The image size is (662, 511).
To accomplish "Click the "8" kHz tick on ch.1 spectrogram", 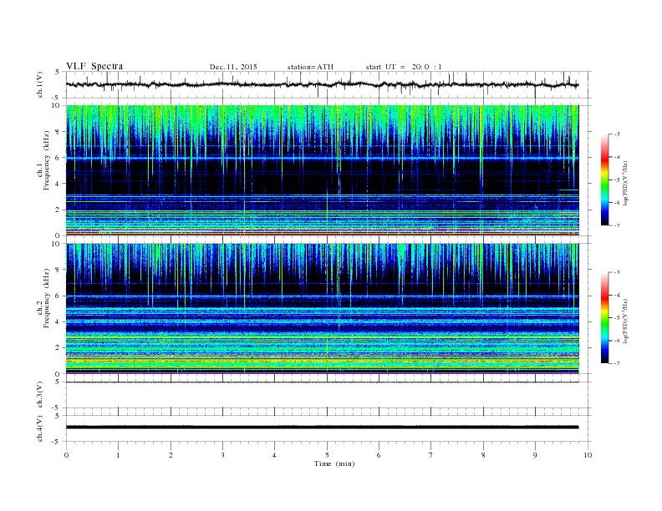I will 59,132.
